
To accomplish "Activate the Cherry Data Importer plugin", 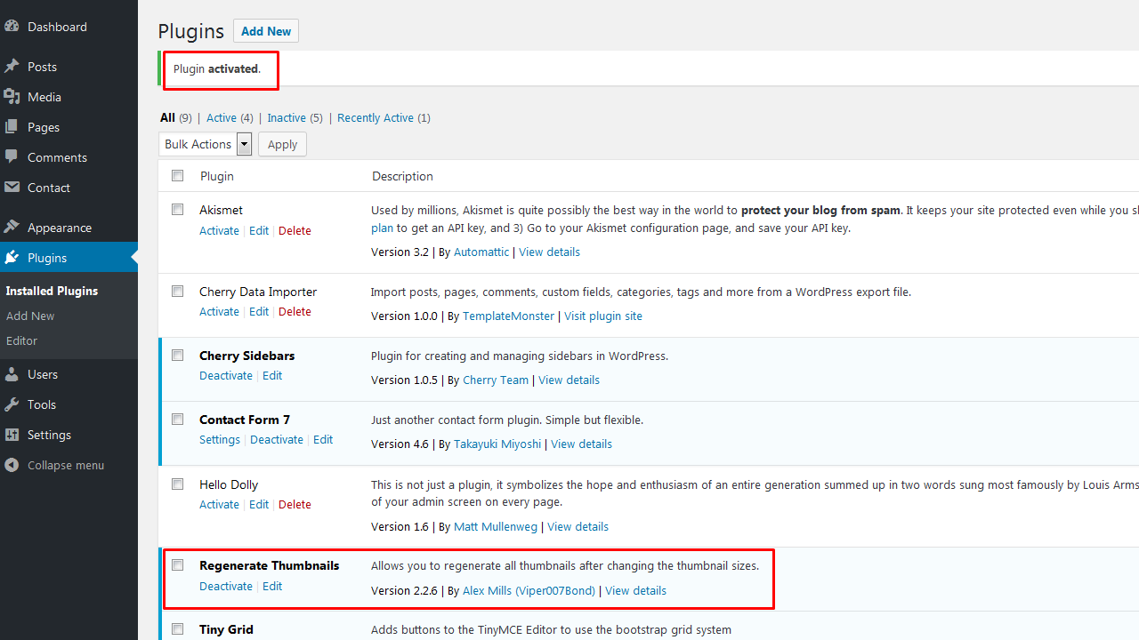I will point(219,311).
